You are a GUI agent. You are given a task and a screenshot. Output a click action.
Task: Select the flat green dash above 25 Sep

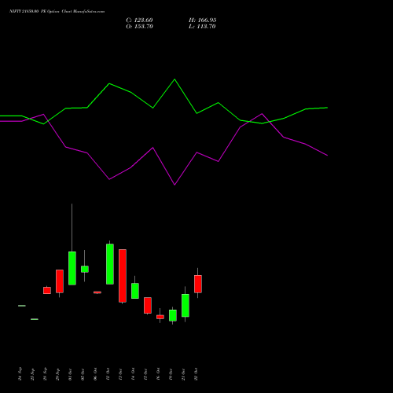tap(35, 319)
